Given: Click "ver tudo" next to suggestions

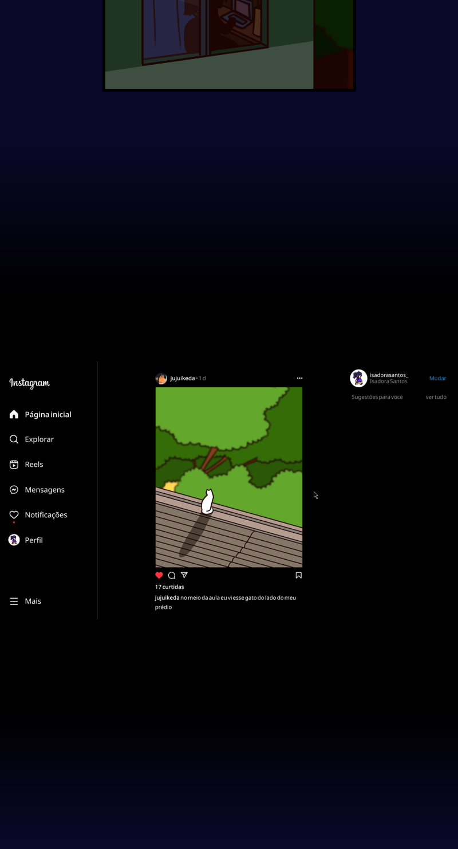Looking at the screenshot, I should (x=436, y=397).
